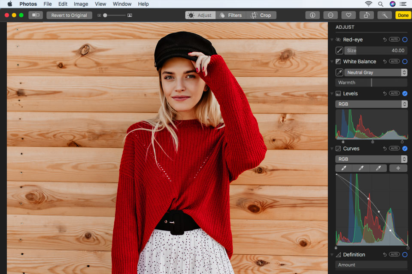Screen dimensions: 412x274
Task: Toggle before/after compare view button
Action: tap(36, 15)
